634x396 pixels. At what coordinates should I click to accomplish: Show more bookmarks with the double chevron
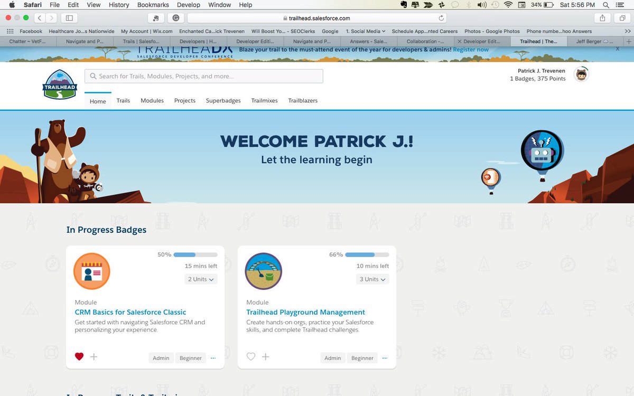pyautogui.click(x=628, y=31)
